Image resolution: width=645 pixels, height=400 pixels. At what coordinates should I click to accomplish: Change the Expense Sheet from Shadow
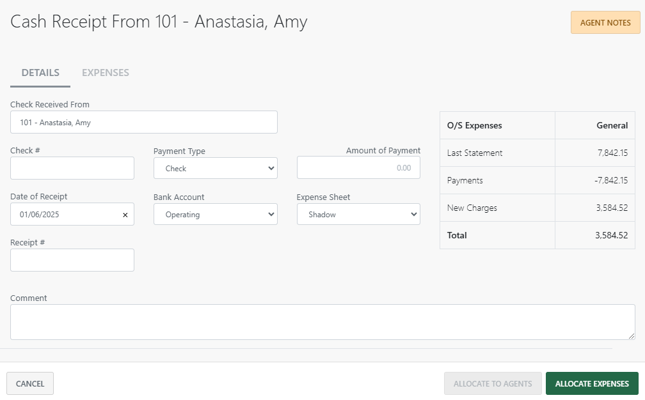(358, 214)
